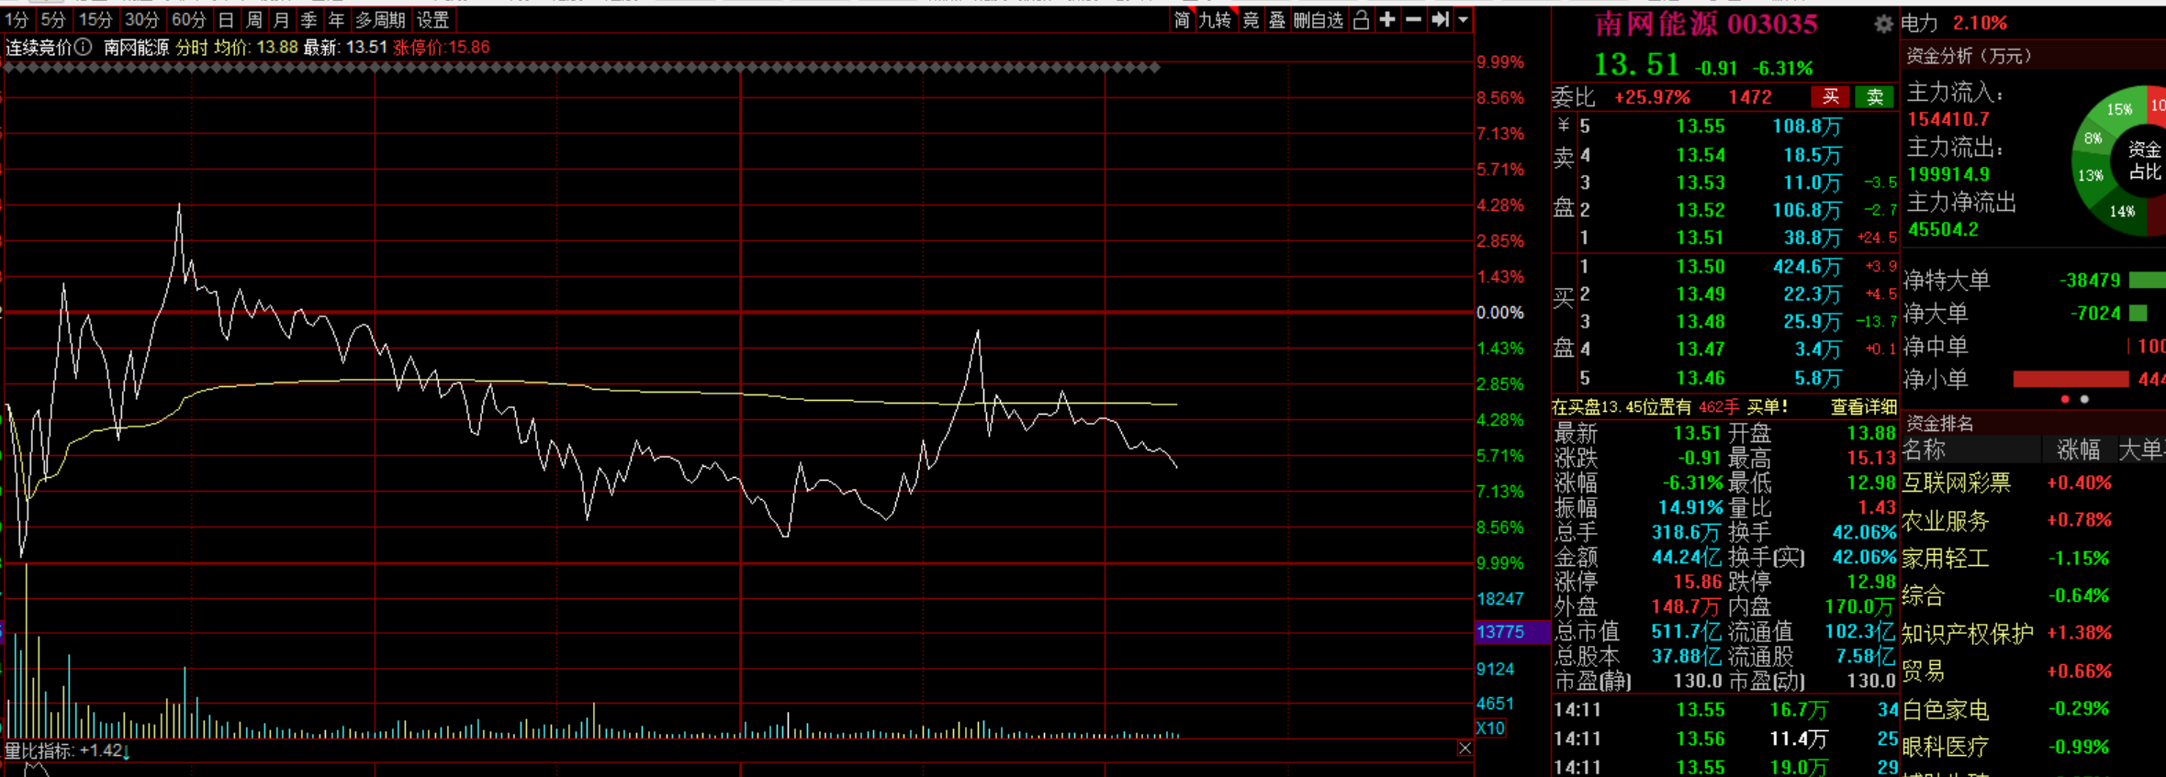Open 眼科医疗 sector row
Screen dimensions: 2166x777
tap(2034, 747)
